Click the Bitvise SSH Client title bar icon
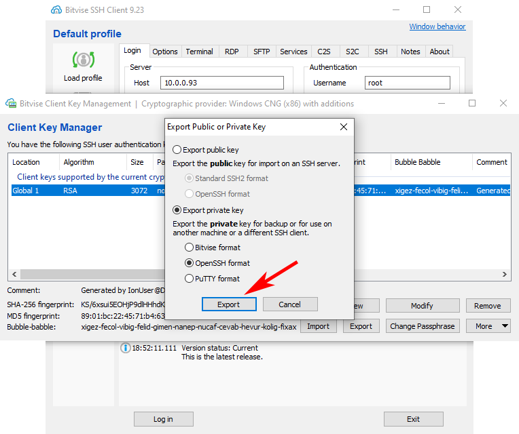Screen dimensions: 519x434 56,10
